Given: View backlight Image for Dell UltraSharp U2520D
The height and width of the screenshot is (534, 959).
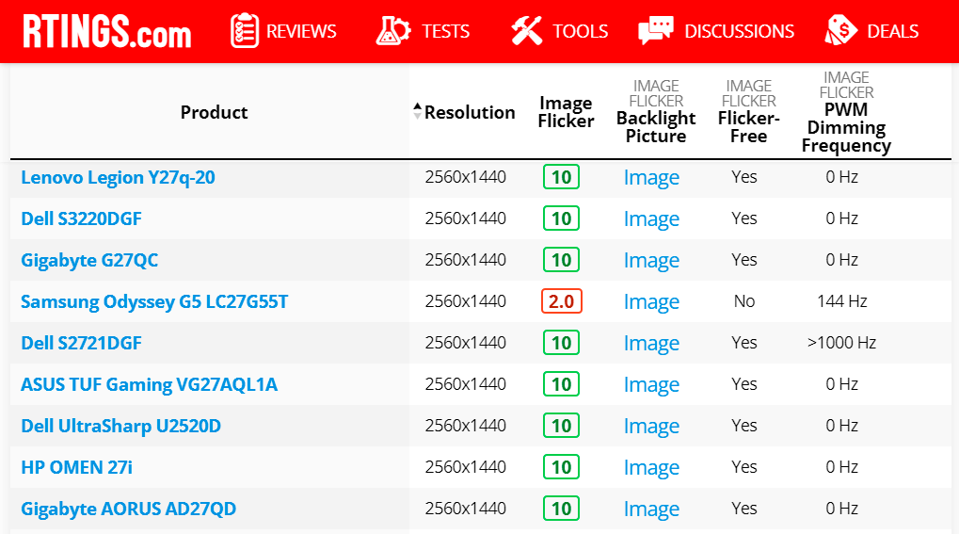Looking at the screenshot, I should [651, 427].
